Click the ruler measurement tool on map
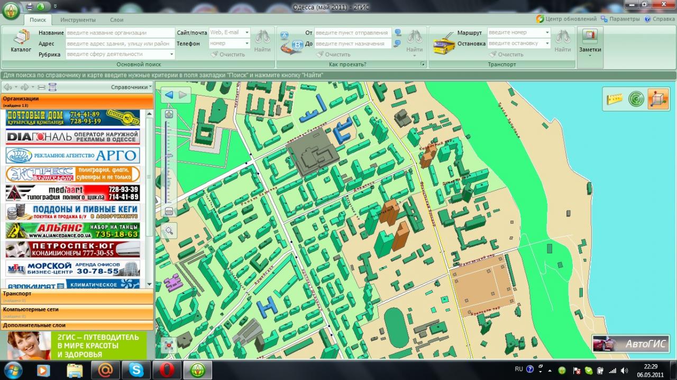677x380 pixels. click(x=615, y=99)
